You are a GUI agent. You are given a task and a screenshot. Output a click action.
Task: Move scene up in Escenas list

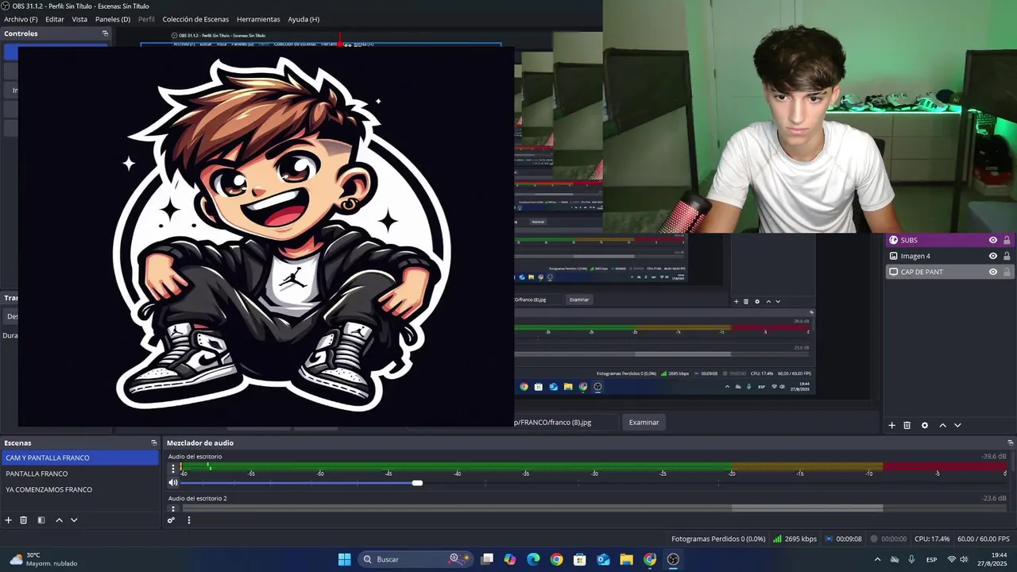click(x=59, y=520)
